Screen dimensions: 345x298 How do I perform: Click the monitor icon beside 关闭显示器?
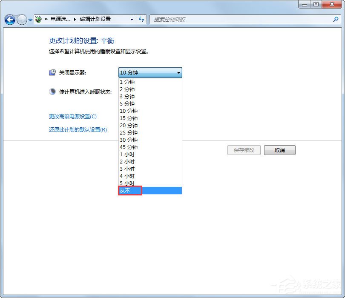52,72
